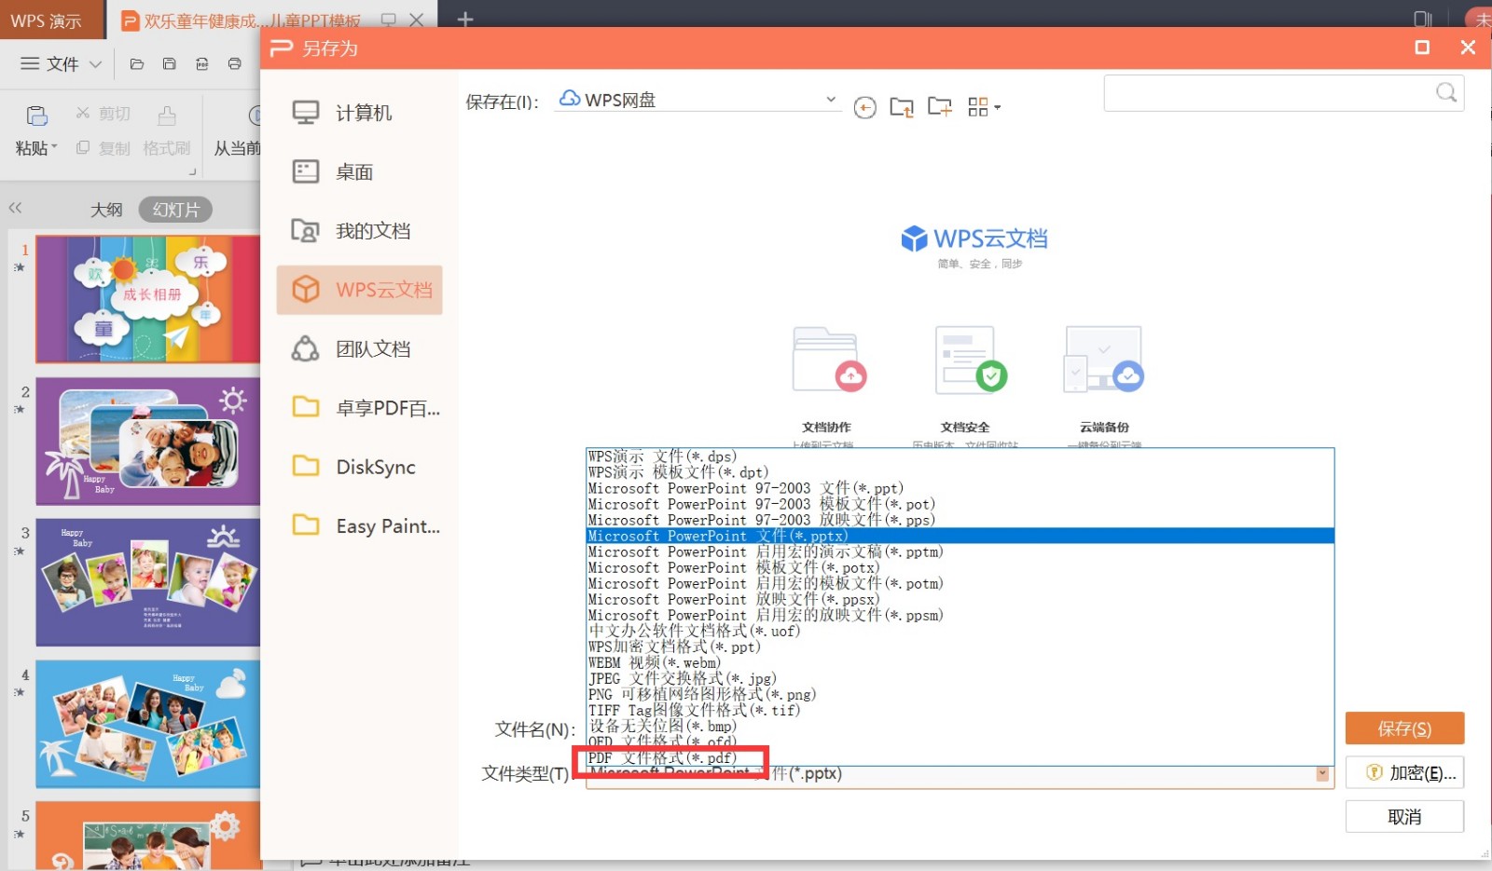Collapse the 文件类型 dropdown arrow
1492x871 pixels.
point(1322,774)
